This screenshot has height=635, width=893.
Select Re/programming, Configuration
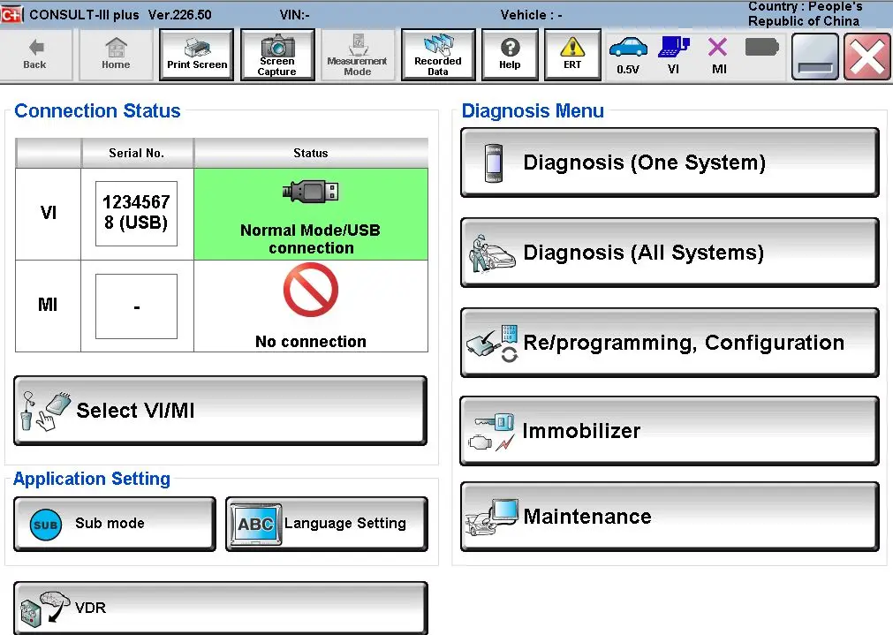click(x=669, y=342)
